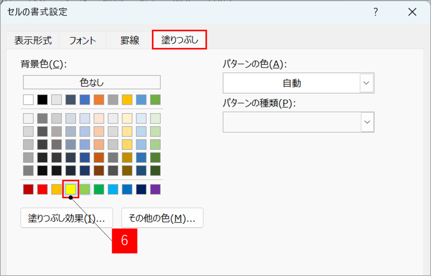Select the 塗りつぶし tab
This screenshot has height=276, width=431.
180,40
